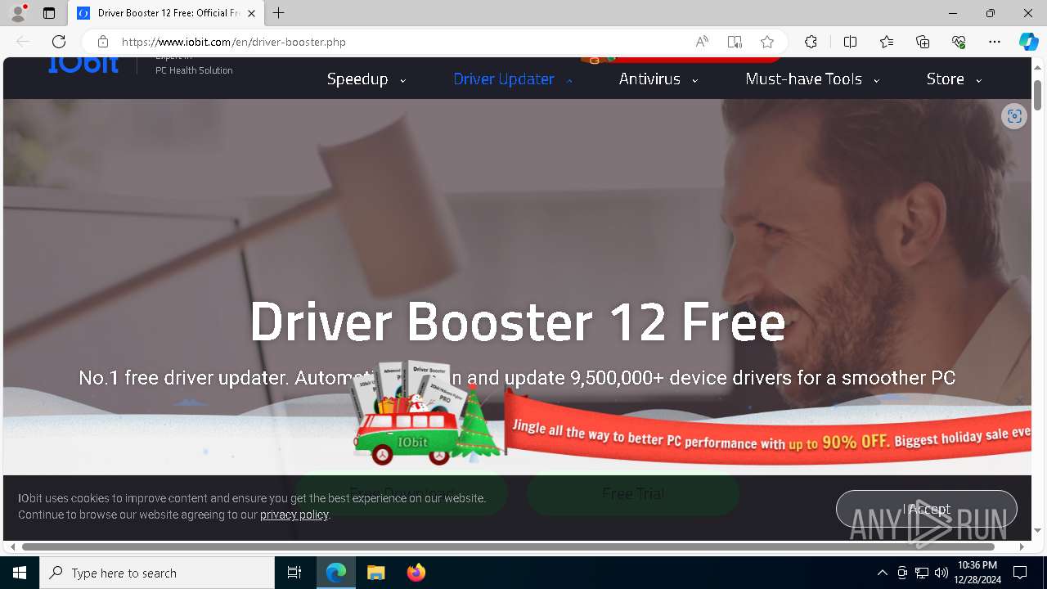This screenshot has height=589, width=1047.
Task: Open the Favorites list icon
Action: click(887, 42)
